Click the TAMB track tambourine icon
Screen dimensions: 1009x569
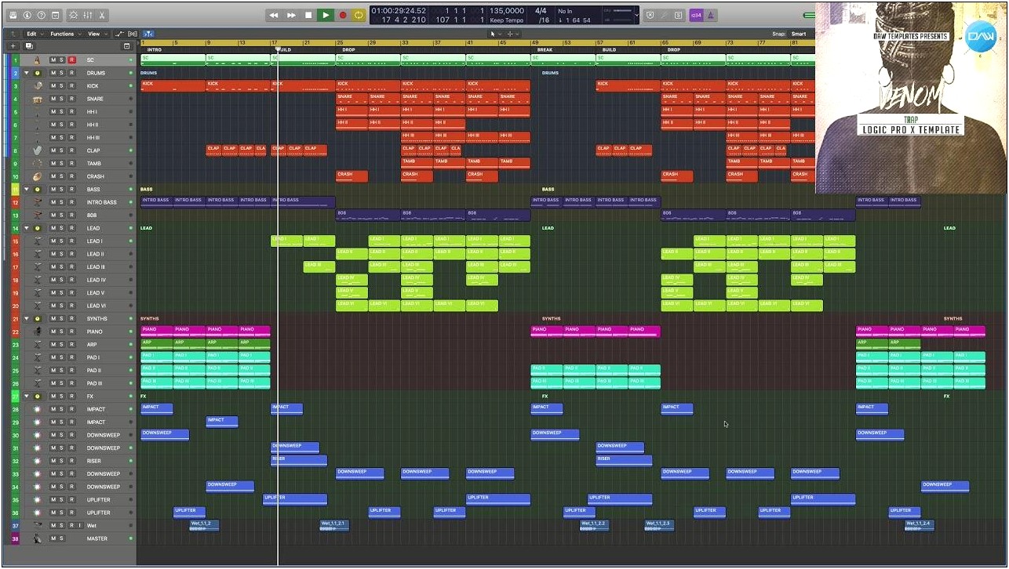coord(37,163)
